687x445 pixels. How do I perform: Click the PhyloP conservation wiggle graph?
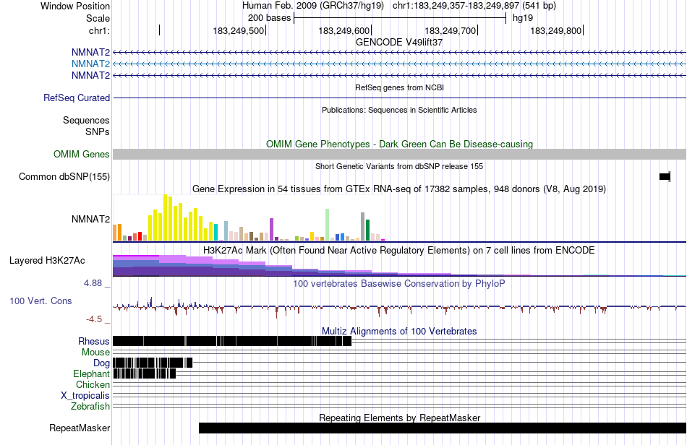click(x=399, y=306)
